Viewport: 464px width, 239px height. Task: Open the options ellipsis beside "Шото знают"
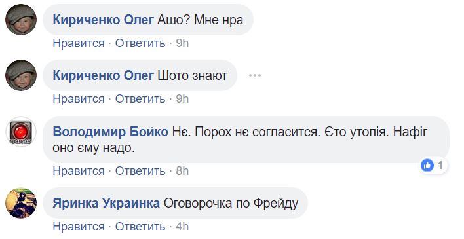[255, 75]
